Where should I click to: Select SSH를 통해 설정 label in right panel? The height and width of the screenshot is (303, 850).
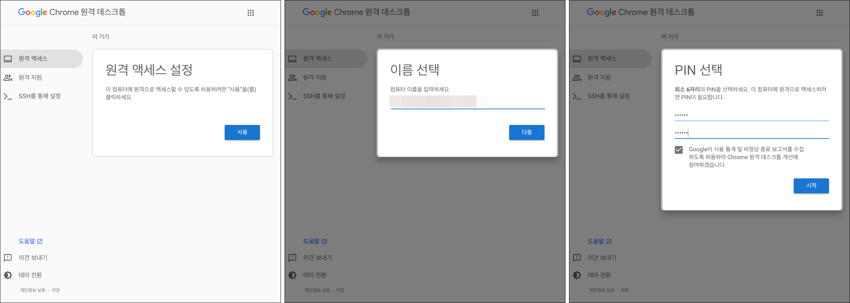[x=609, y=96]
